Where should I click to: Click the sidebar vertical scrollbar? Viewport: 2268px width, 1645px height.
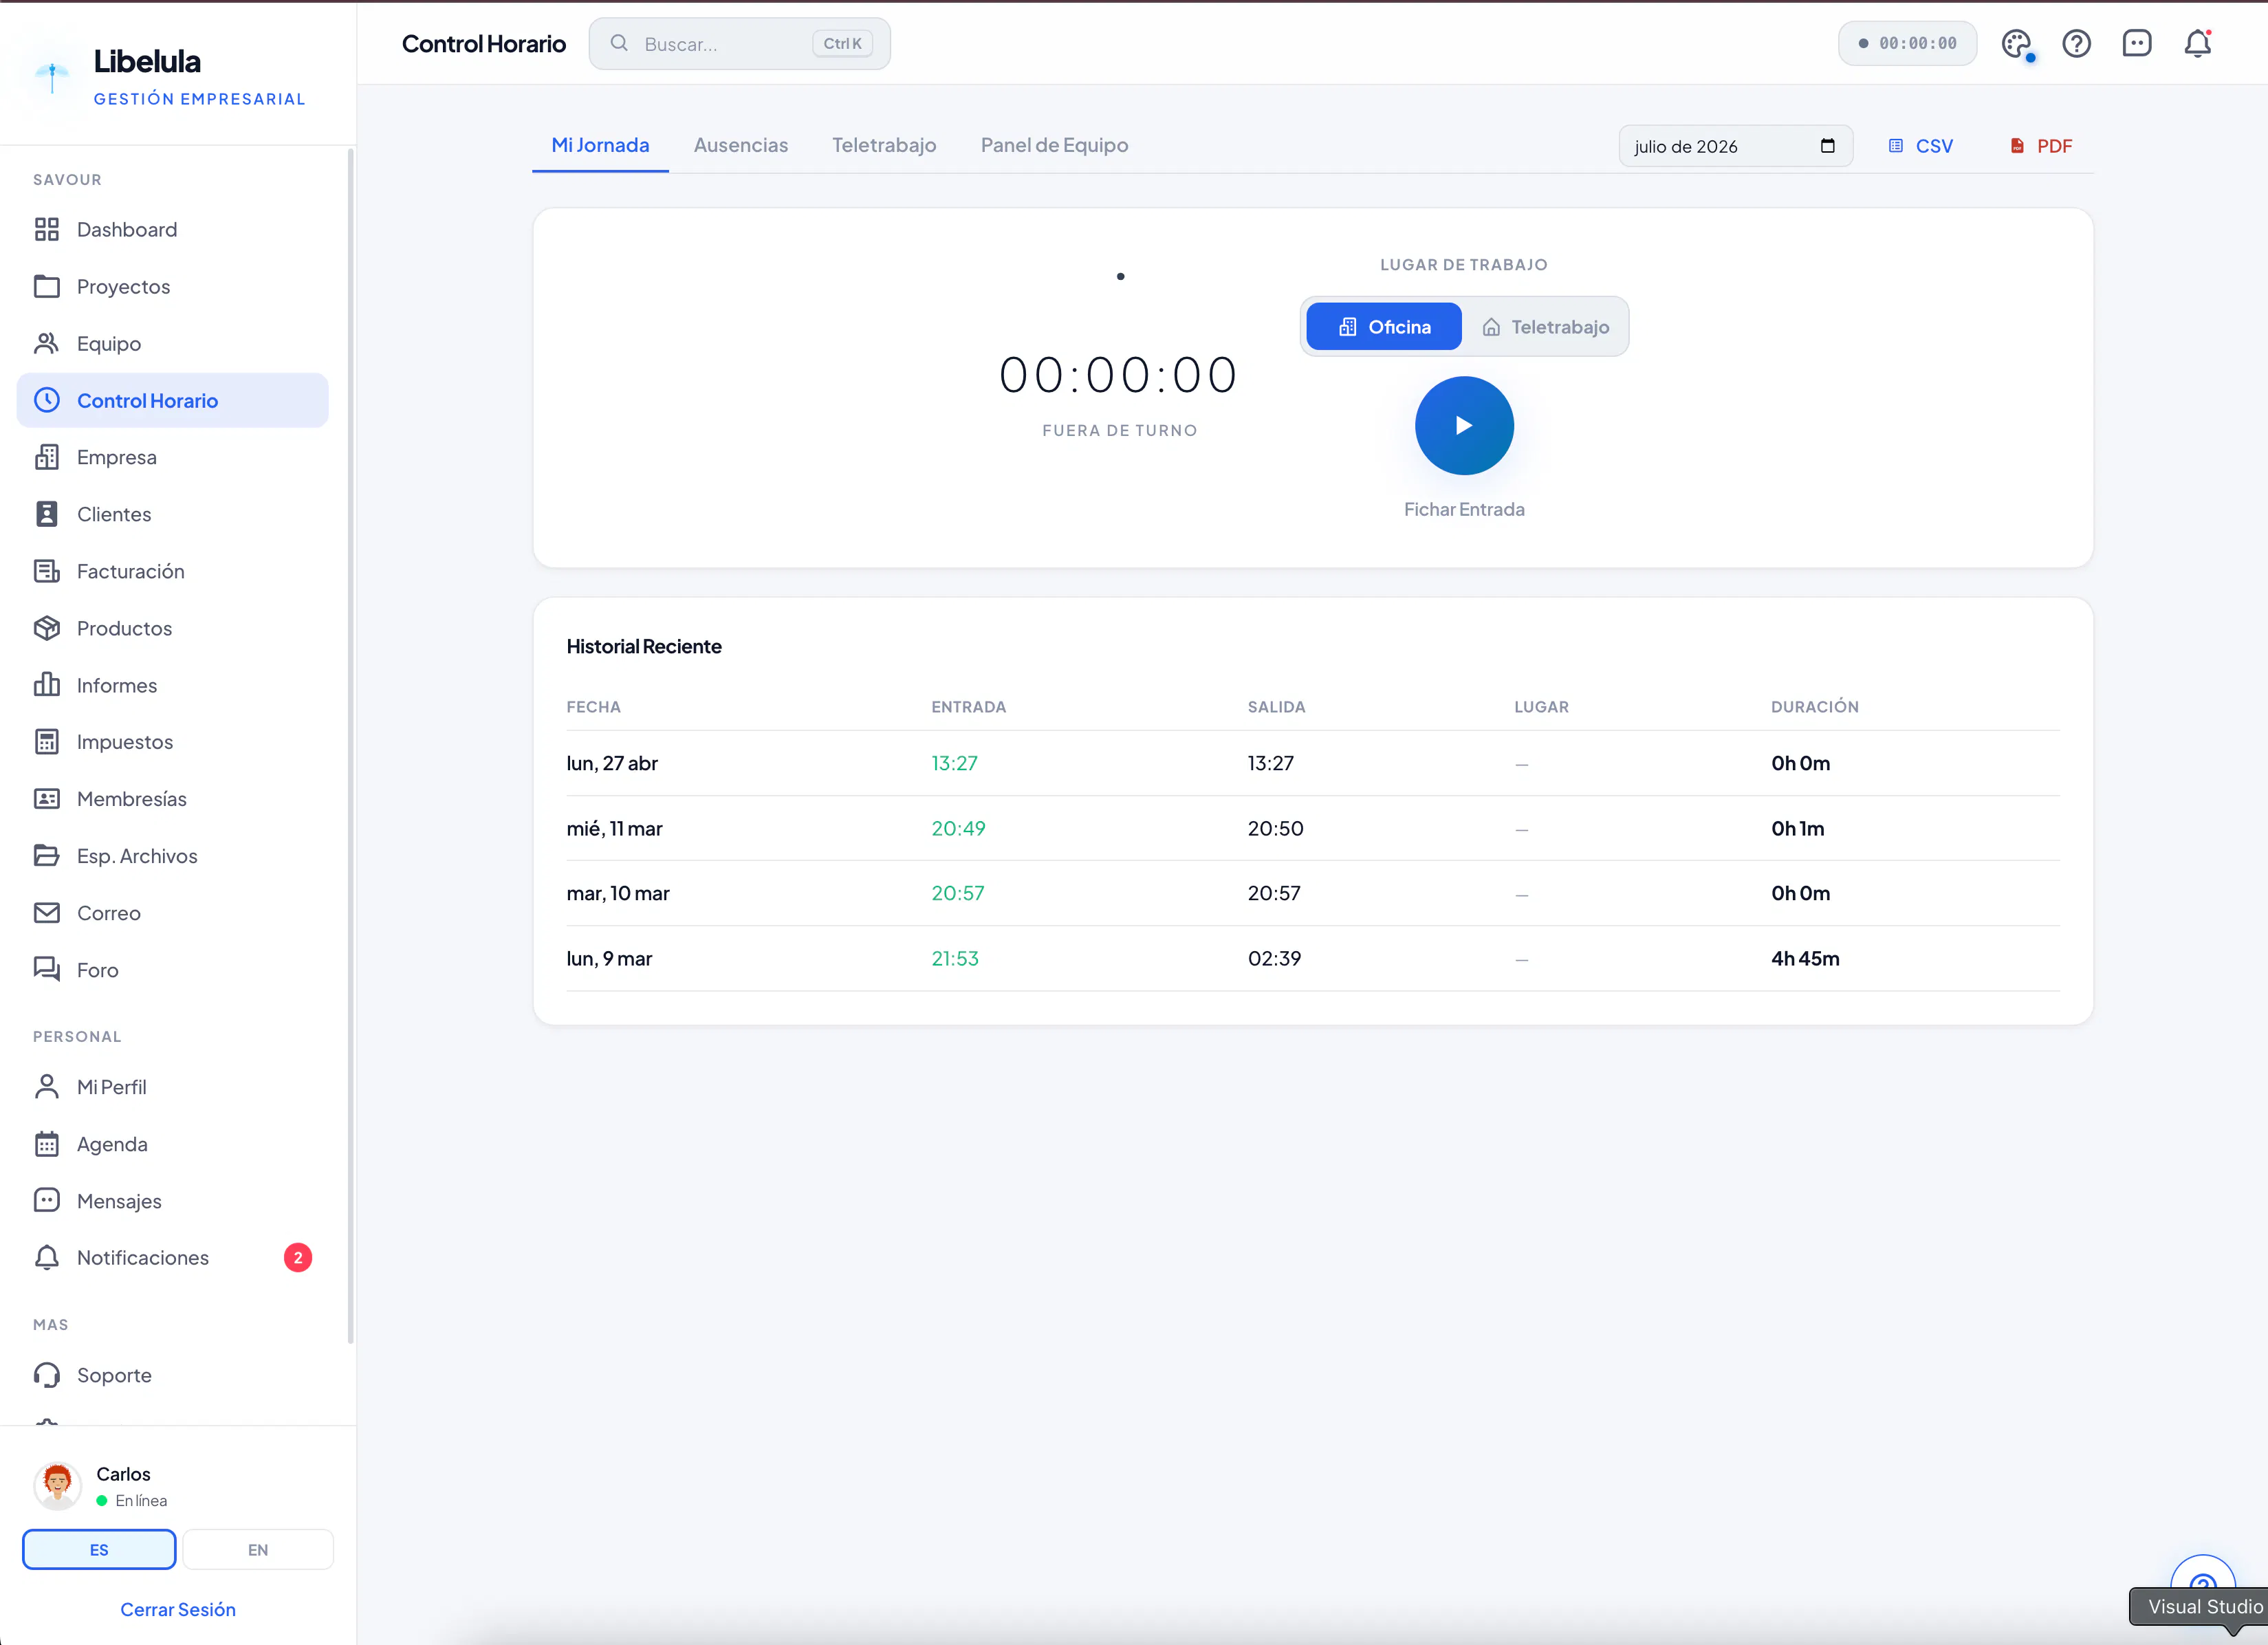351,745
